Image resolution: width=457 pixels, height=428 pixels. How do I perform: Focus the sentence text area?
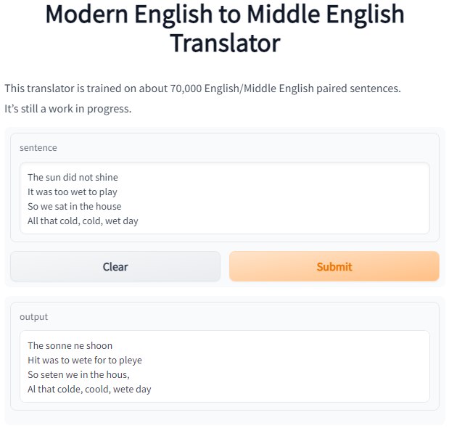point(225,198)
